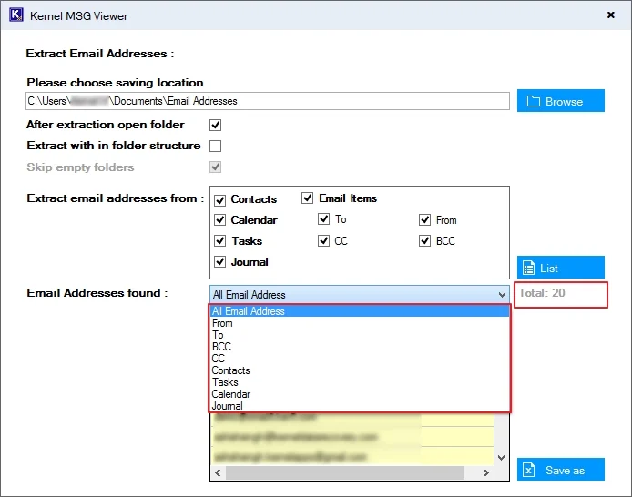Toggle the Tasks checkbox

[219, 241]
